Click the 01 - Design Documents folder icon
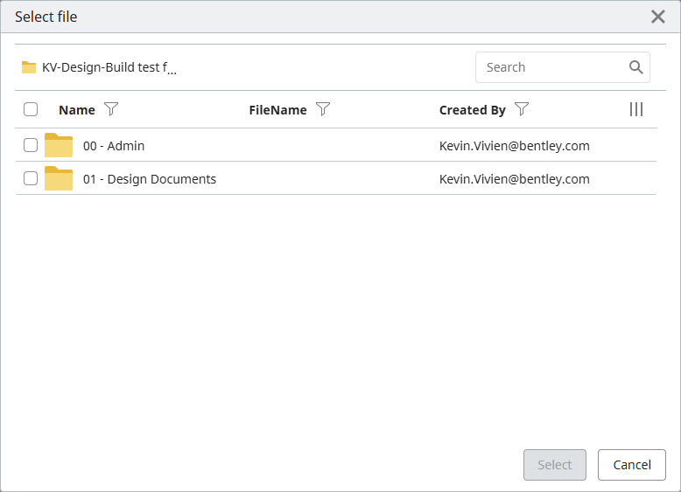Image resolution: width=681 pixels, height=492 pixels. point(59,178)
